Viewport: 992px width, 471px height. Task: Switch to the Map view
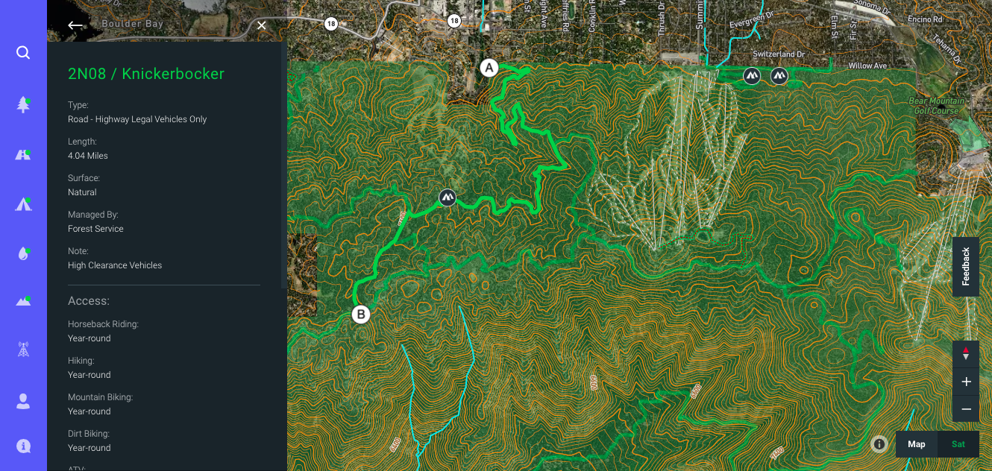(917, 444)
